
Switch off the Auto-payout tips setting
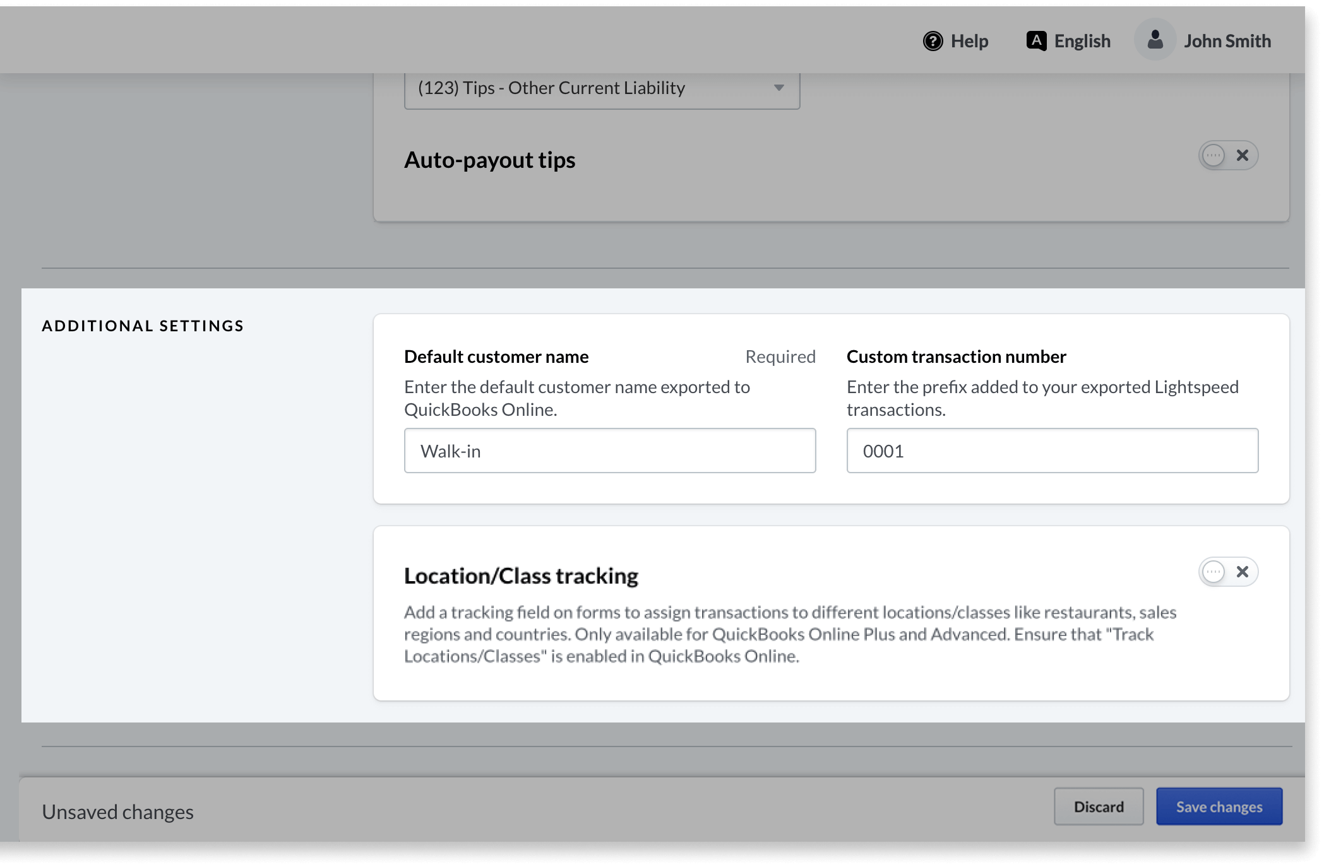pyautogui.click(x=1213, y=155)
